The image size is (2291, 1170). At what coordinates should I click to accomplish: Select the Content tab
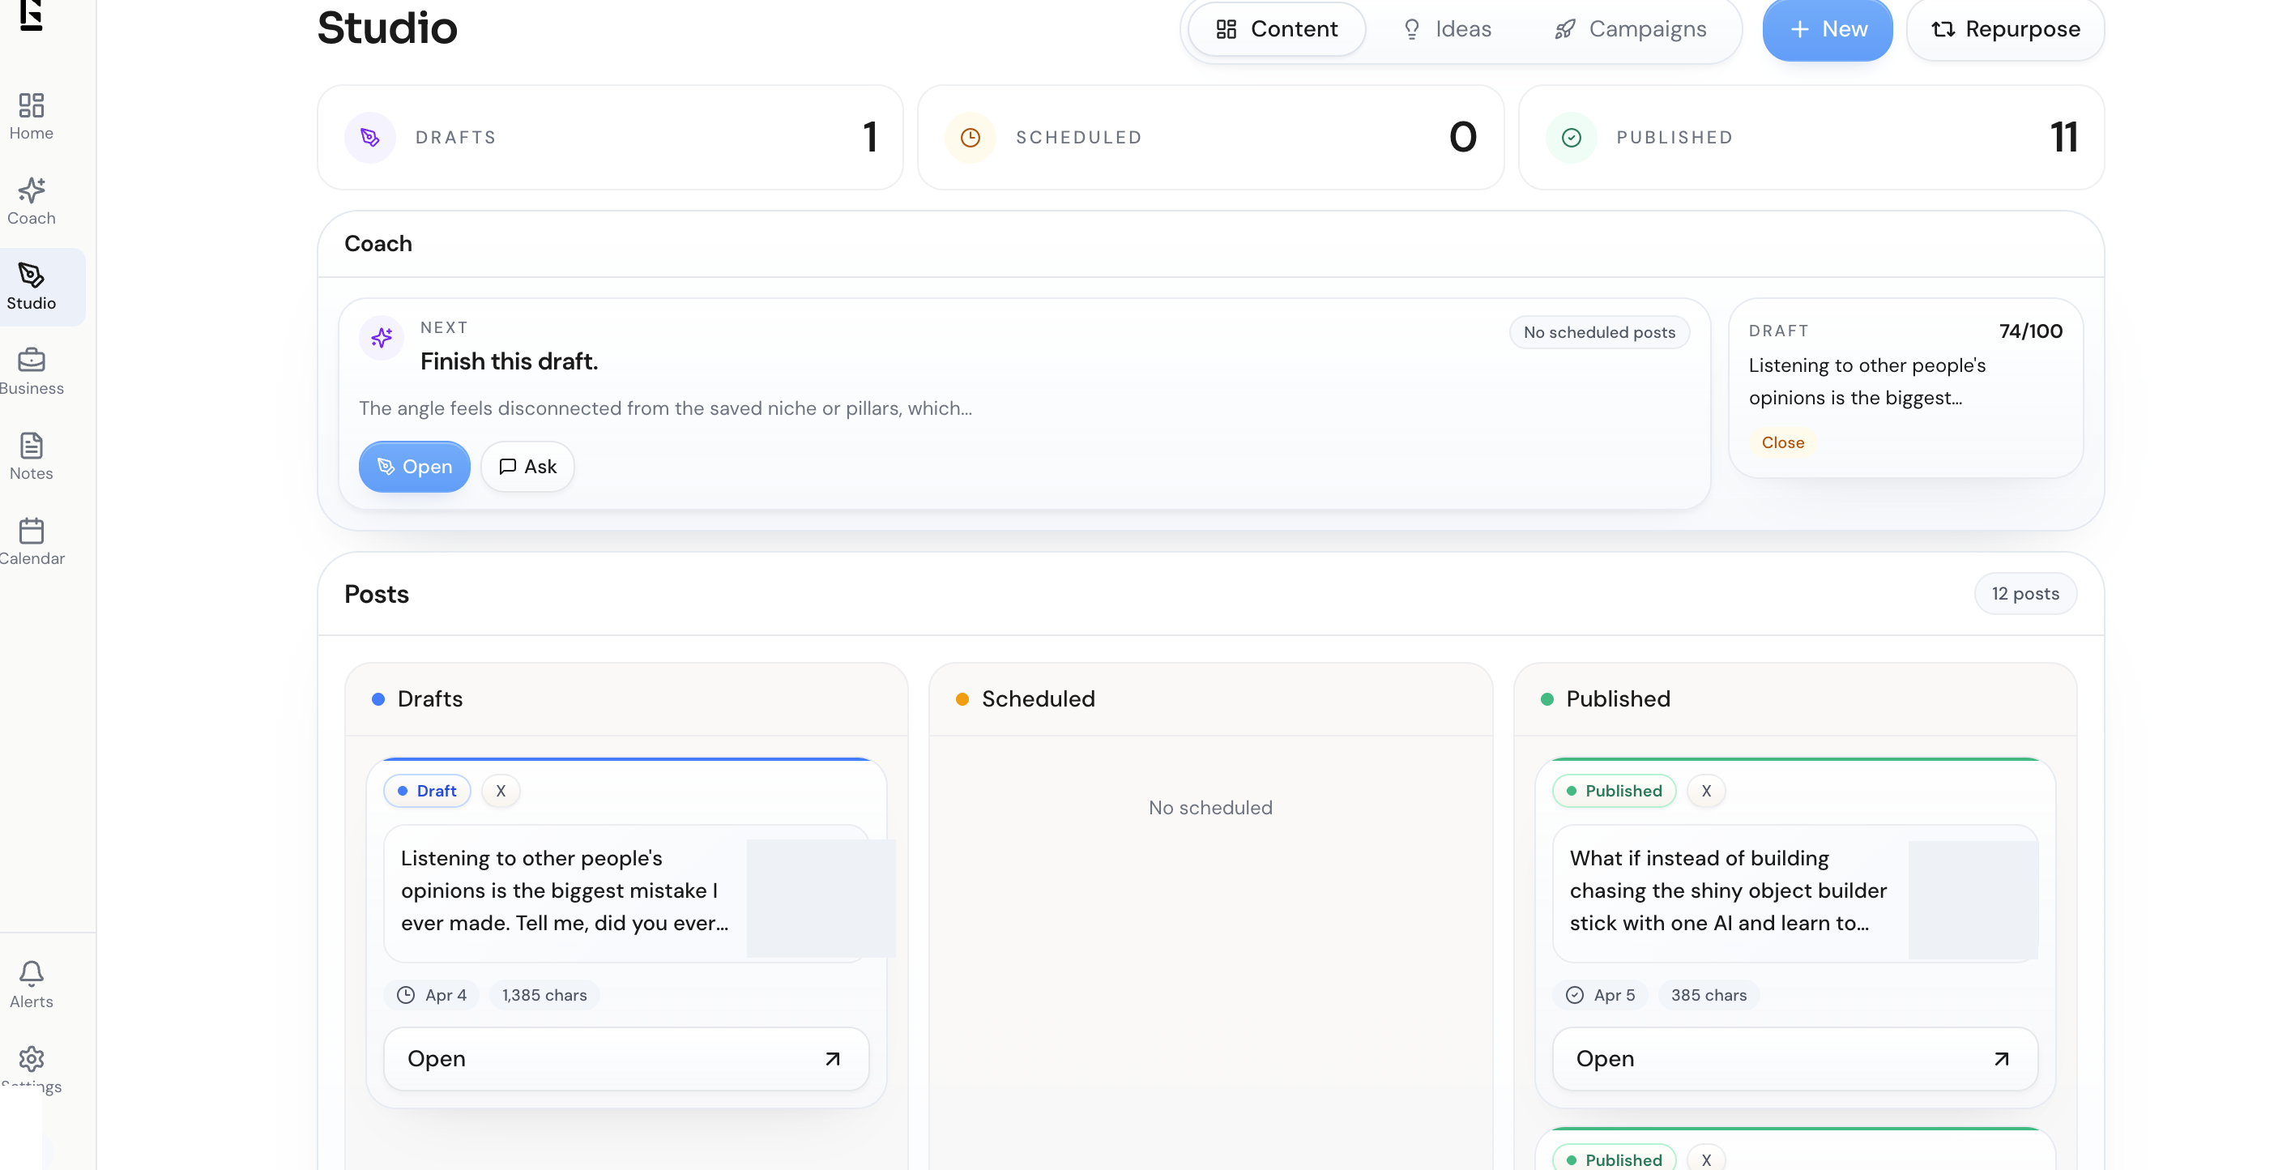(1276, 29)
